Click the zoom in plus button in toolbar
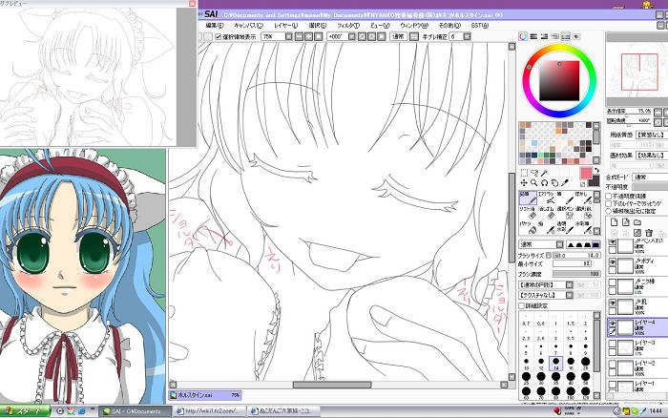The width and height of the screenshot is (668, 418). [x=309, y=37]
